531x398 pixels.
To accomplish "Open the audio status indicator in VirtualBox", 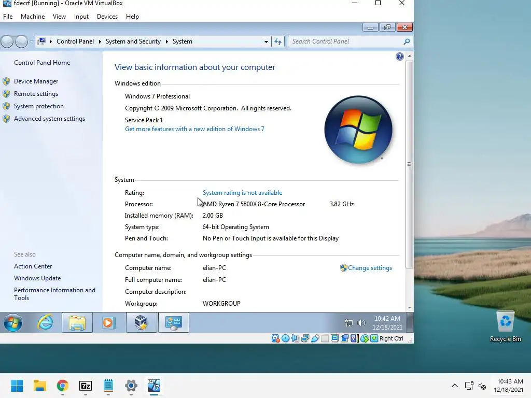I will click(x=295, y=338).
